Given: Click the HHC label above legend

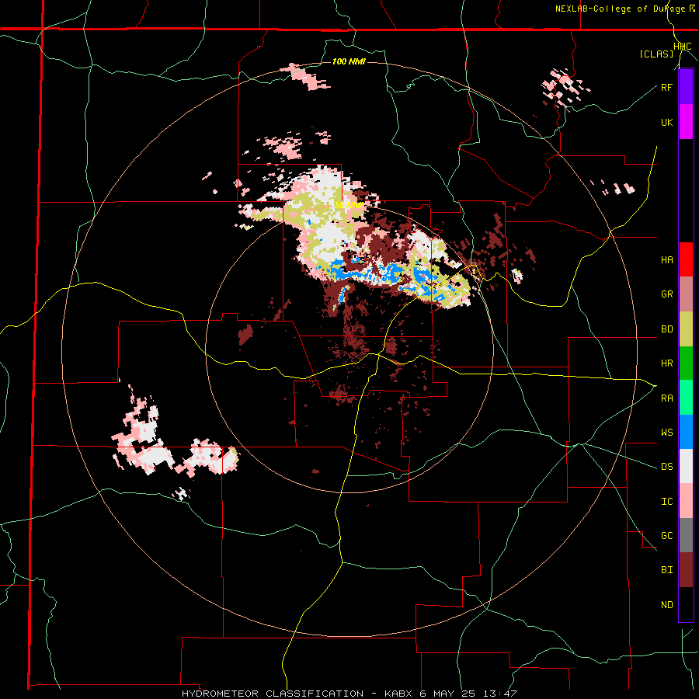Looking at the screenshot, I should [x=683, y=47].
